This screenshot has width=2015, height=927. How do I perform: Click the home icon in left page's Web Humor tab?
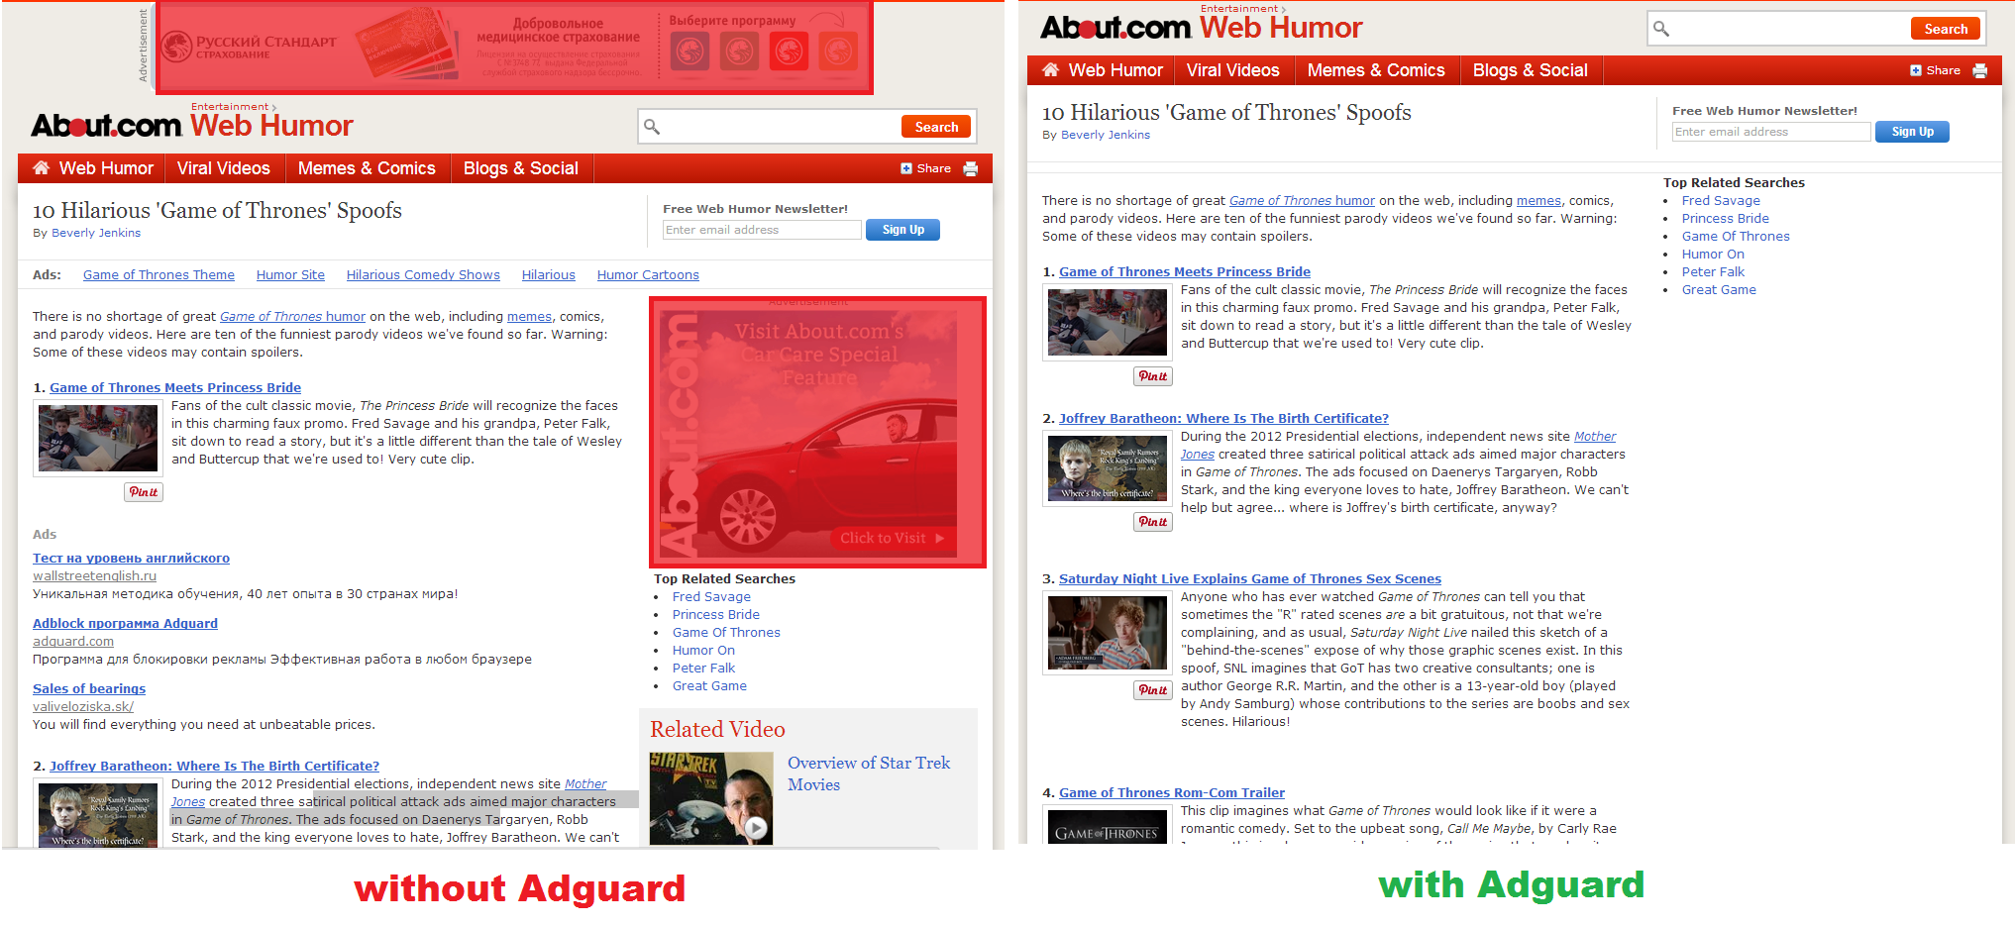[41, 167]
